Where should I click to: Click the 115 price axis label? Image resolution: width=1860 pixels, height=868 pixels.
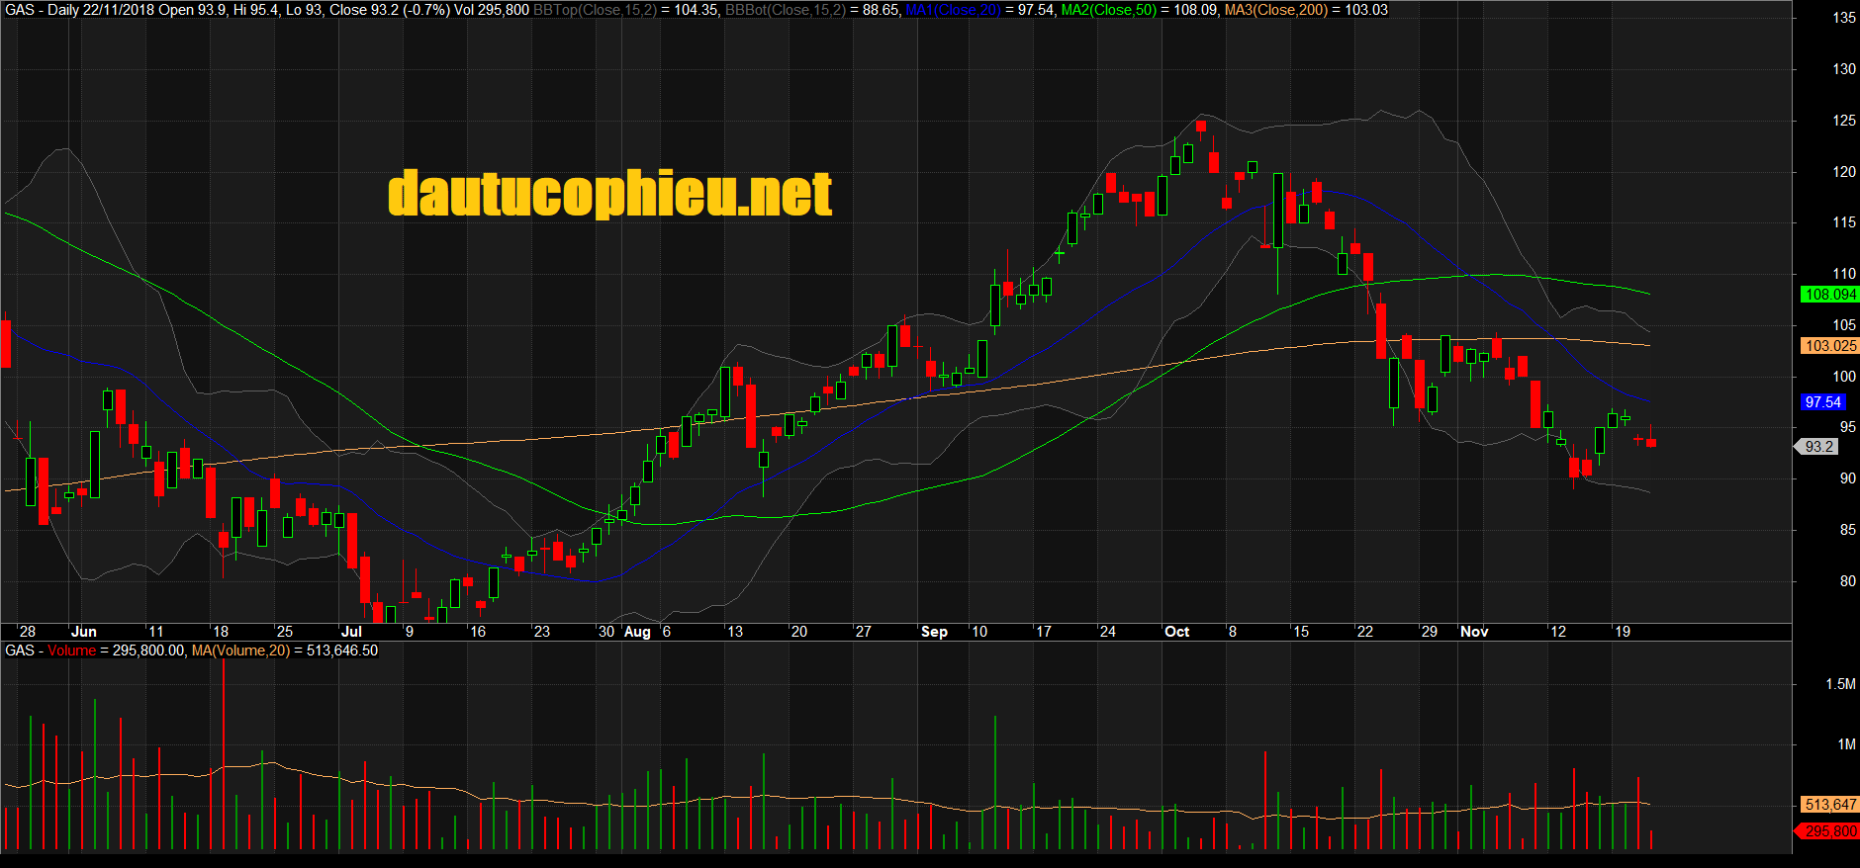click(x=1844, y=222)
